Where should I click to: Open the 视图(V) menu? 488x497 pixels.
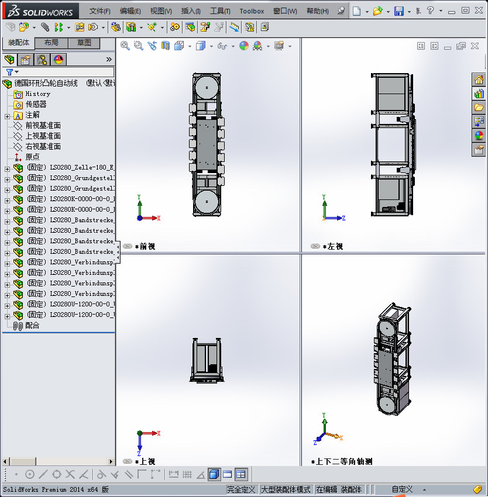[161, 11]
